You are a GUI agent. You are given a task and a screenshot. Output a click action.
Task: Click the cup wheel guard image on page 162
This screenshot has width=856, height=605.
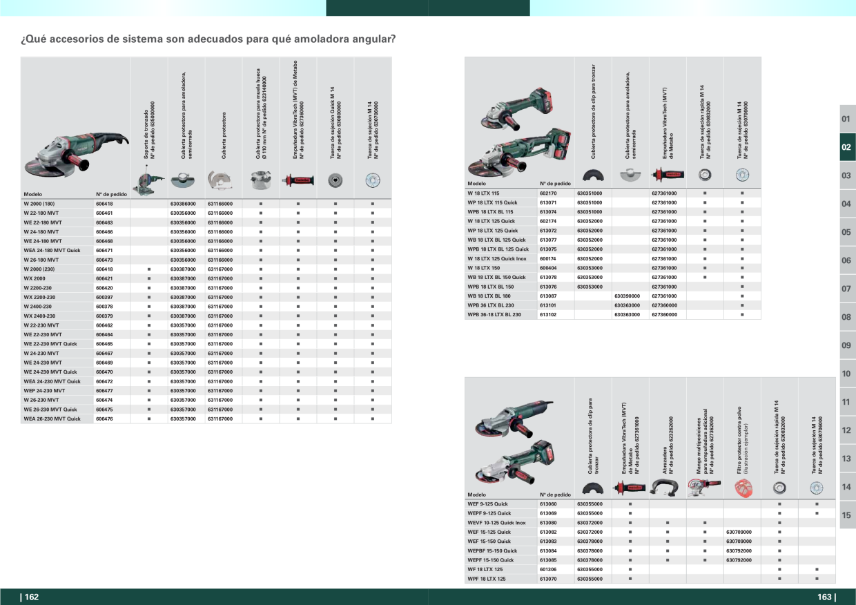tap(260, 181)
